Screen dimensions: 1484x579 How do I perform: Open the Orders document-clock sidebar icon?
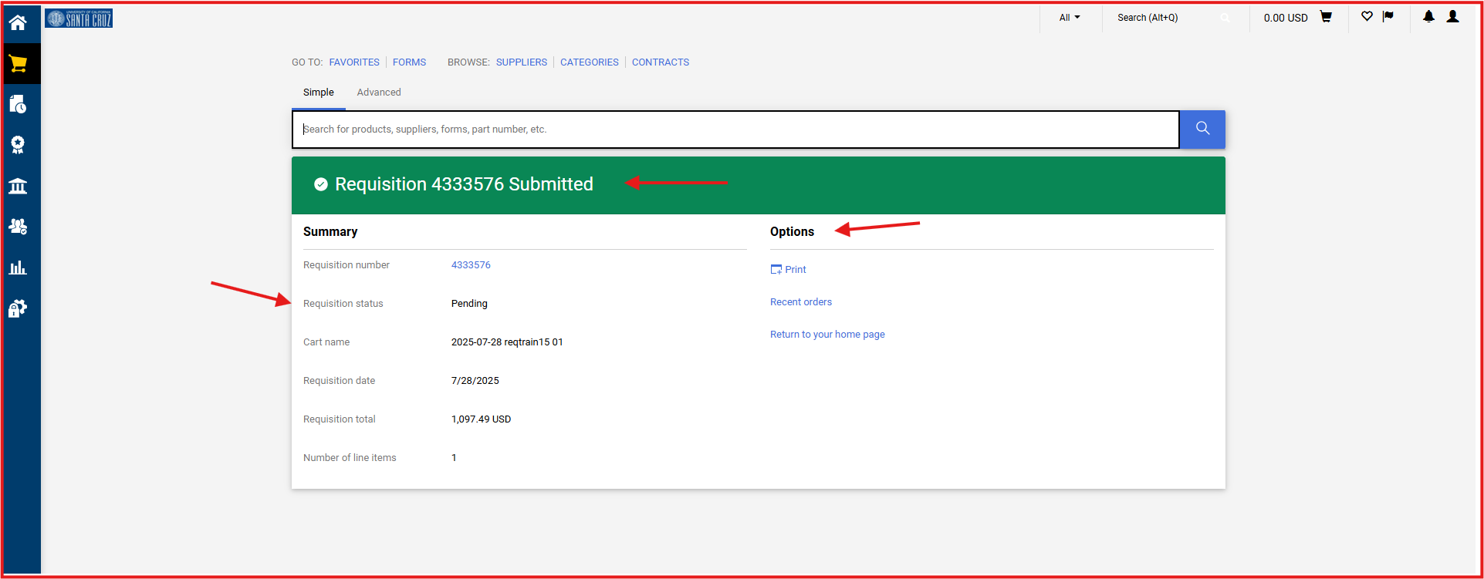[18, 105]
